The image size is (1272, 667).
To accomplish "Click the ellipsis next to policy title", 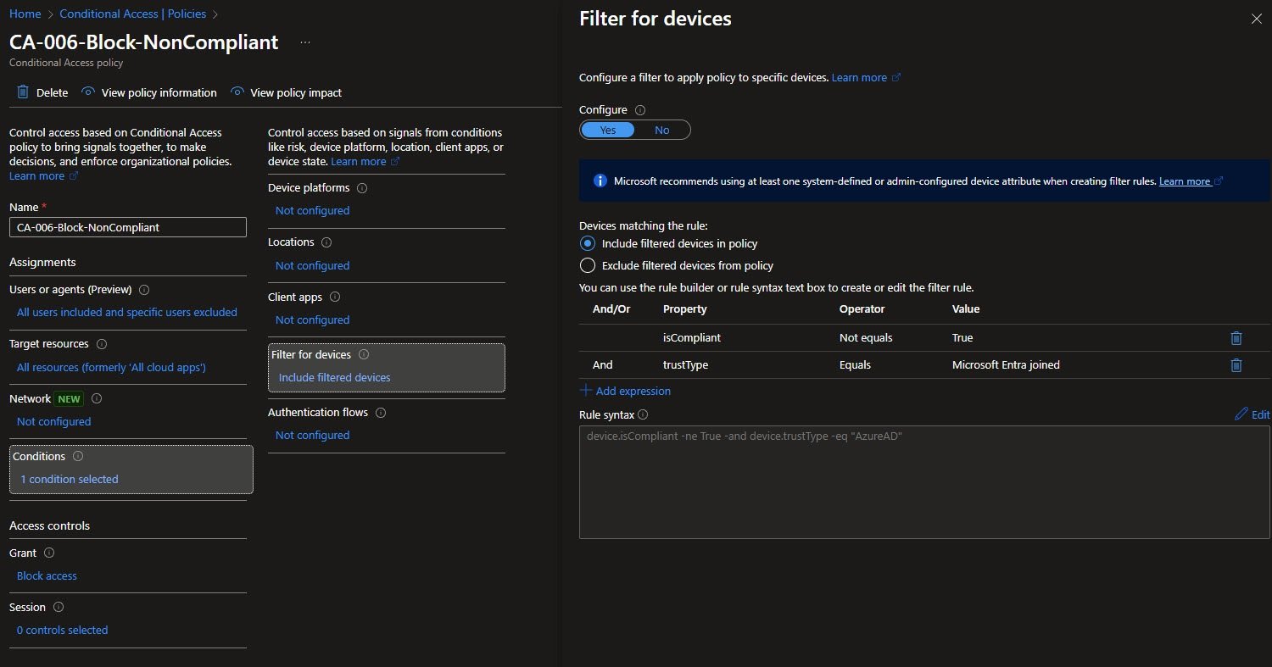I will (305, 42).
